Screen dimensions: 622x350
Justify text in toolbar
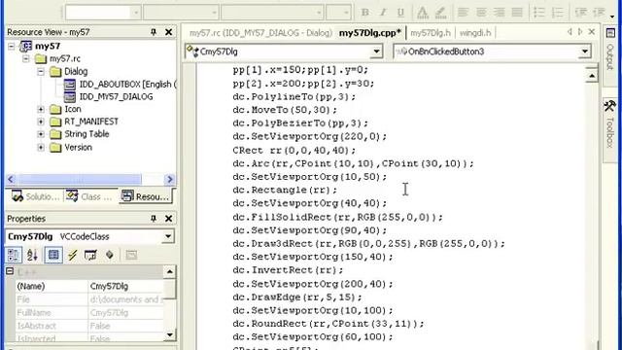pyautogui.click(x=517, y=13)
